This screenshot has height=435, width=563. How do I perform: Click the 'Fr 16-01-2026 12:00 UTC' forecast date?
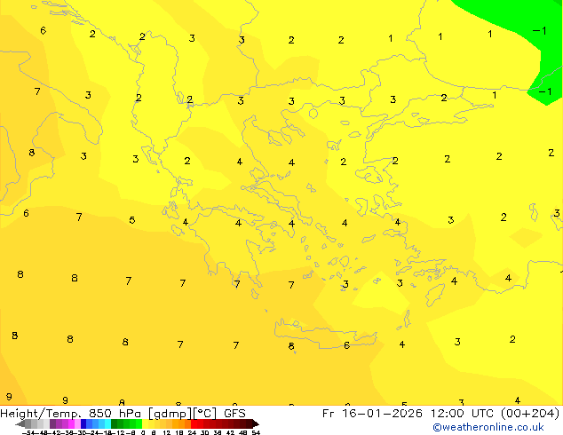click(409, 414)
